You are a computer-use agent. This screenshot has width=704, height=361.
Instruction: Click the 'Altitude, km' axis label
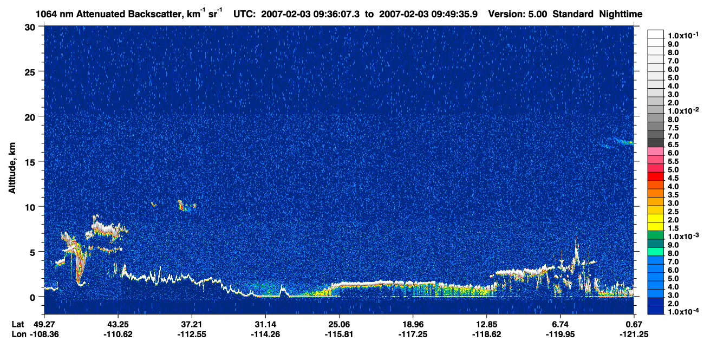pos(12,169)
